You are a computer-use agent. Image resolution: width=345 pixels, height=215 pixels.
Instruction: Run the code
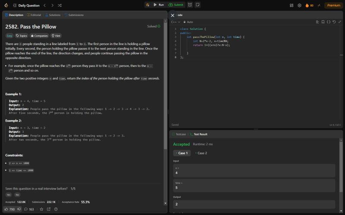159,5
